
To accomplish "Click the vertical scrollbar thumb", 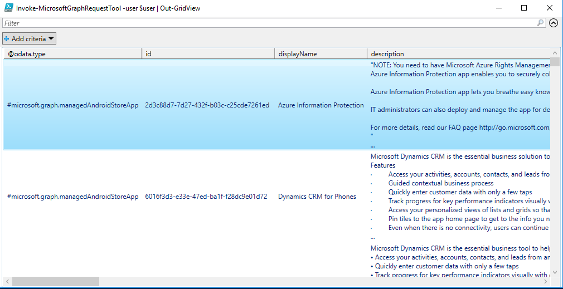I will pos(555,62).
